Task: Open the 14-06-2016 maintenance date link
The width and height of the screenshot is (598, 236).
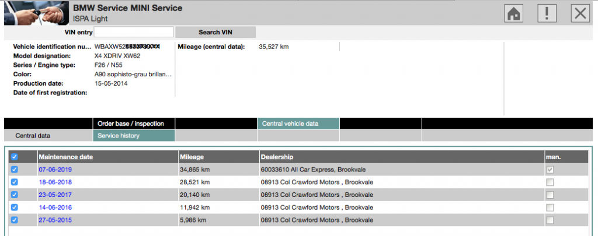Action: (55, 207)
